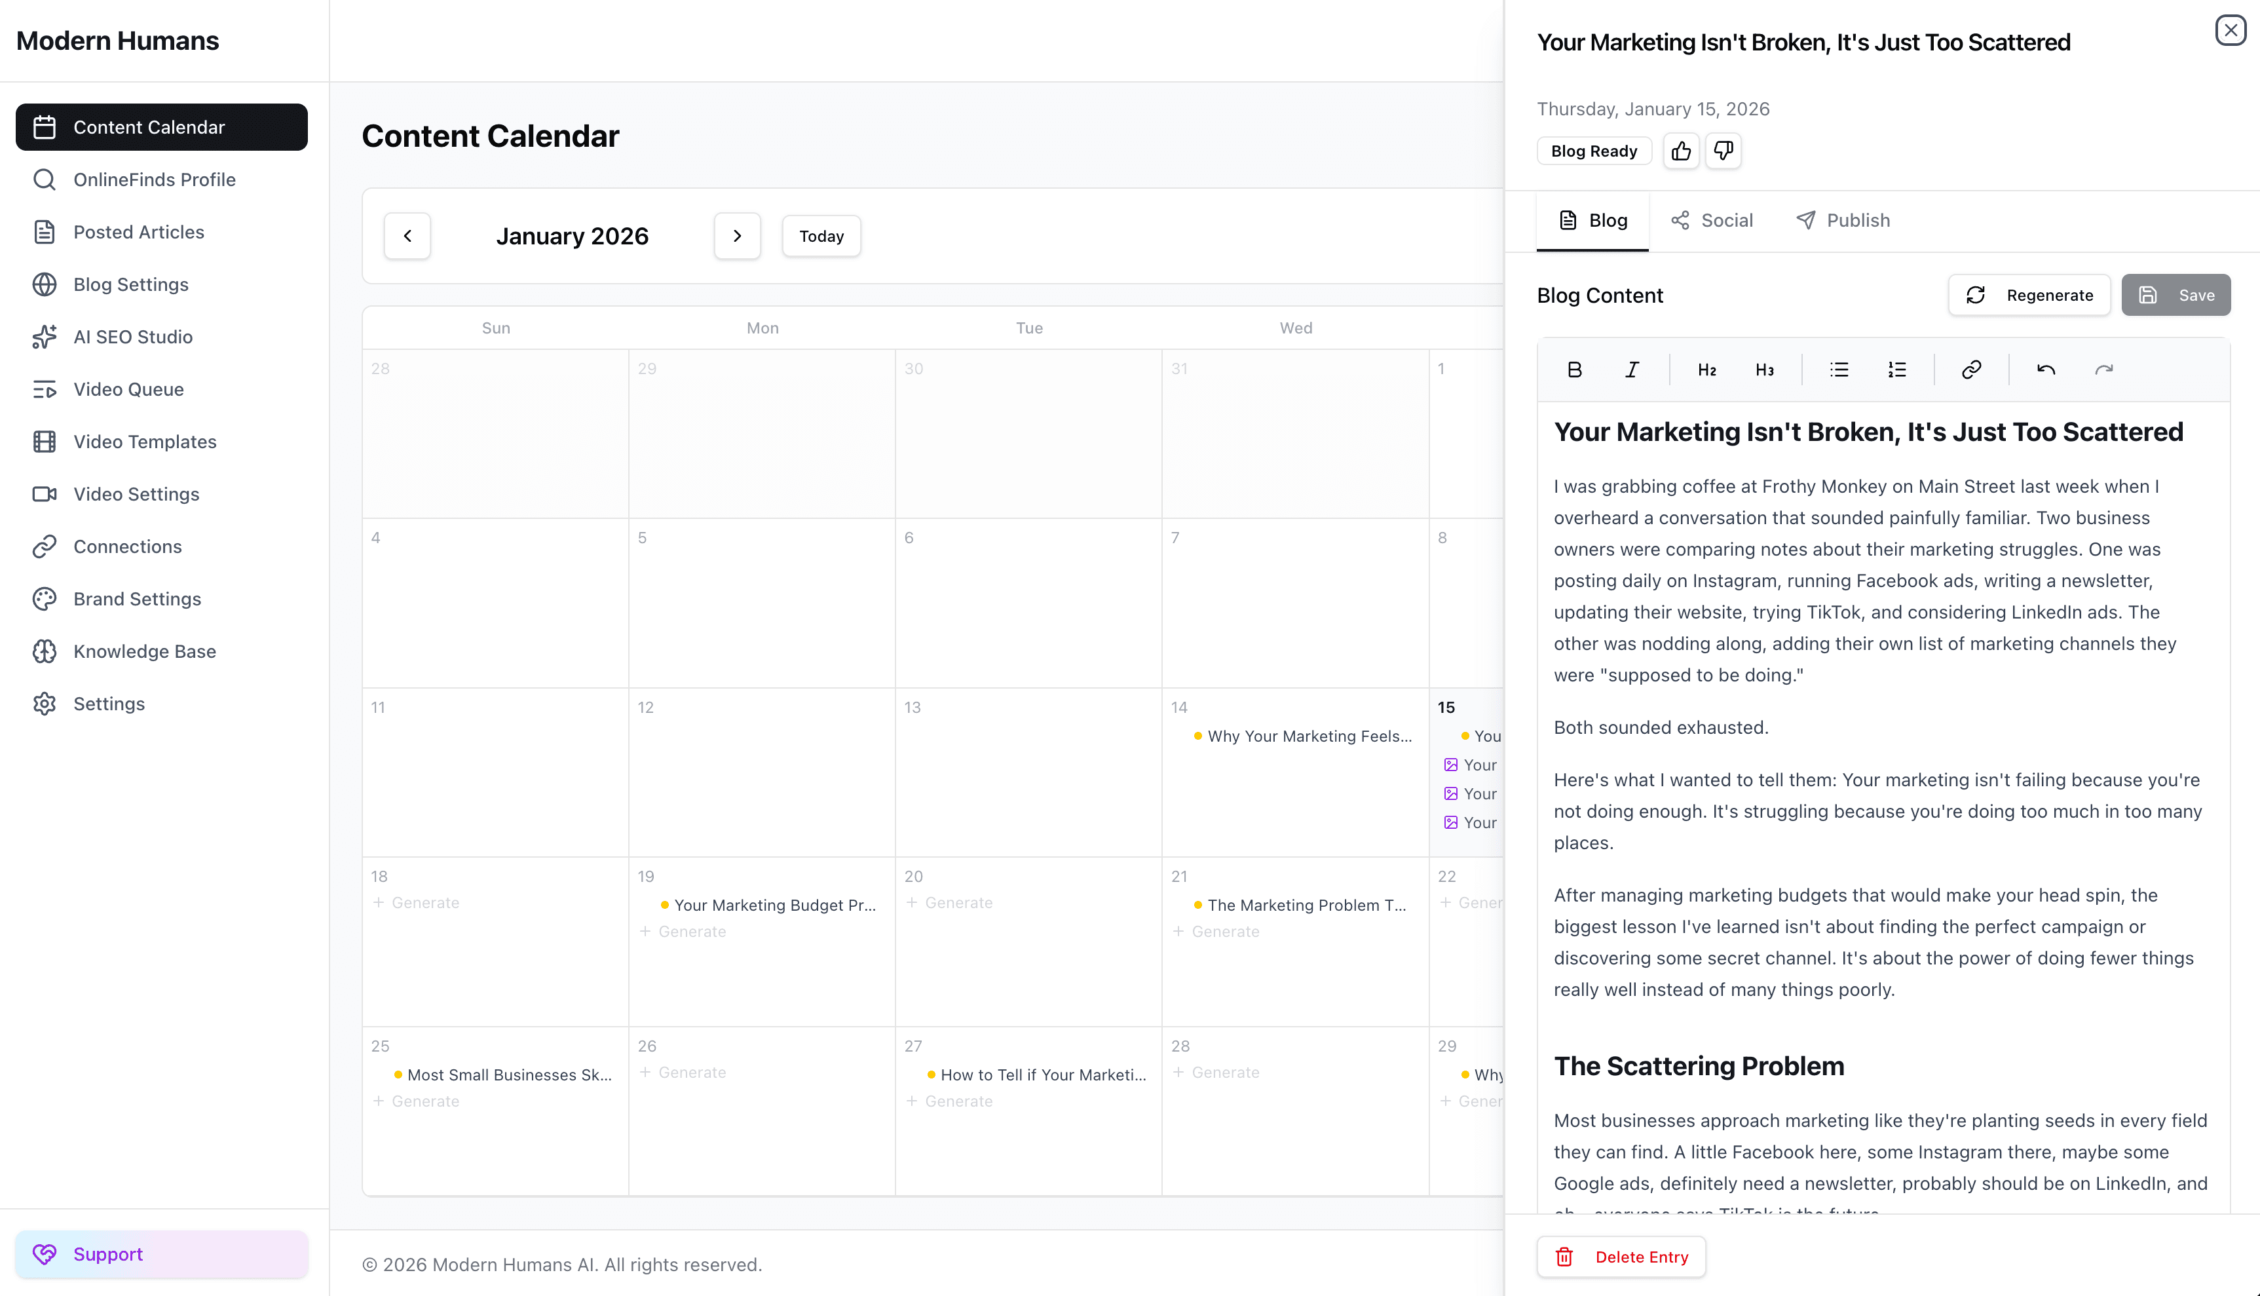Open Video Templates page
The height and width of the screenshot is (1296, 2260).
(162, 442)
